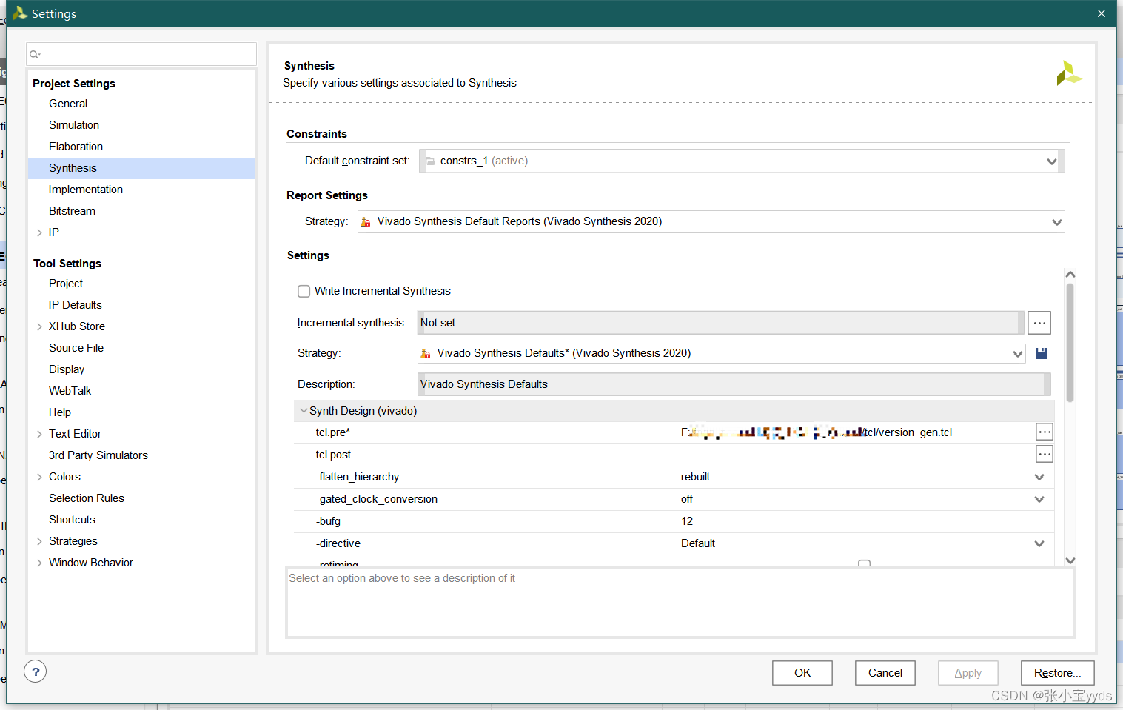Image resolution: width=1123 pixels, height=710 pixels.
Task: Select Implementation settings page
Action: tap(86, 190)
